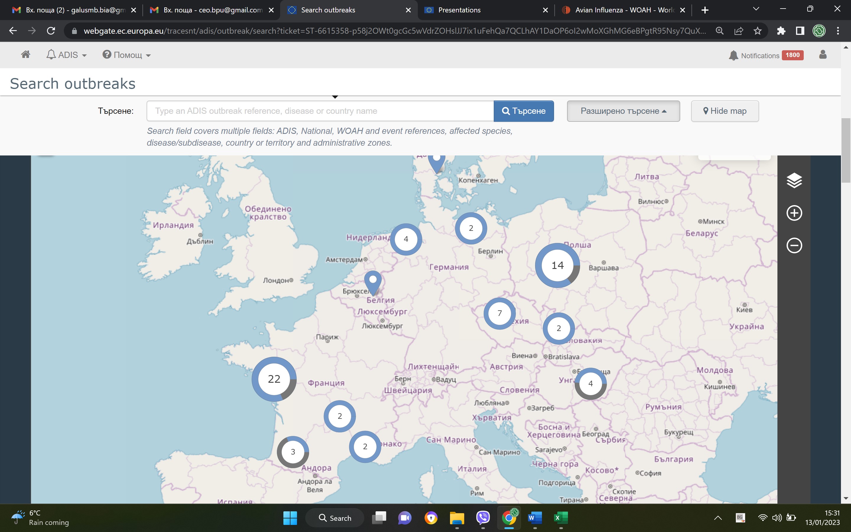Open the cluster of 2 near Slovakia

[x=559, y=328]
